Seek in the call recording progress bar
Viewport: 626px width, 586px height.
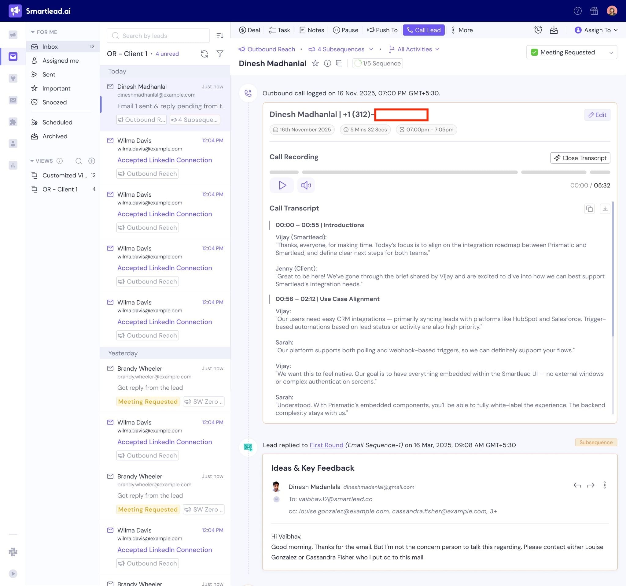coord(409,172)
